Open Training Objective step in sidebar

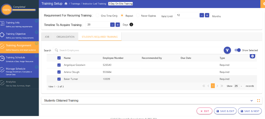pos(19,35)
